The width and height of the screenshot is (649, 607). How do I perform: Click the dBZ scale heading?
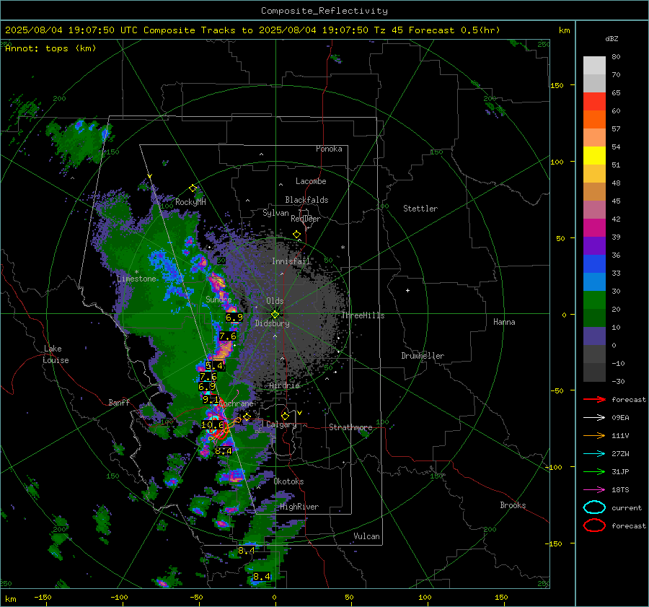pyautogui.click(x=612, y=38)
